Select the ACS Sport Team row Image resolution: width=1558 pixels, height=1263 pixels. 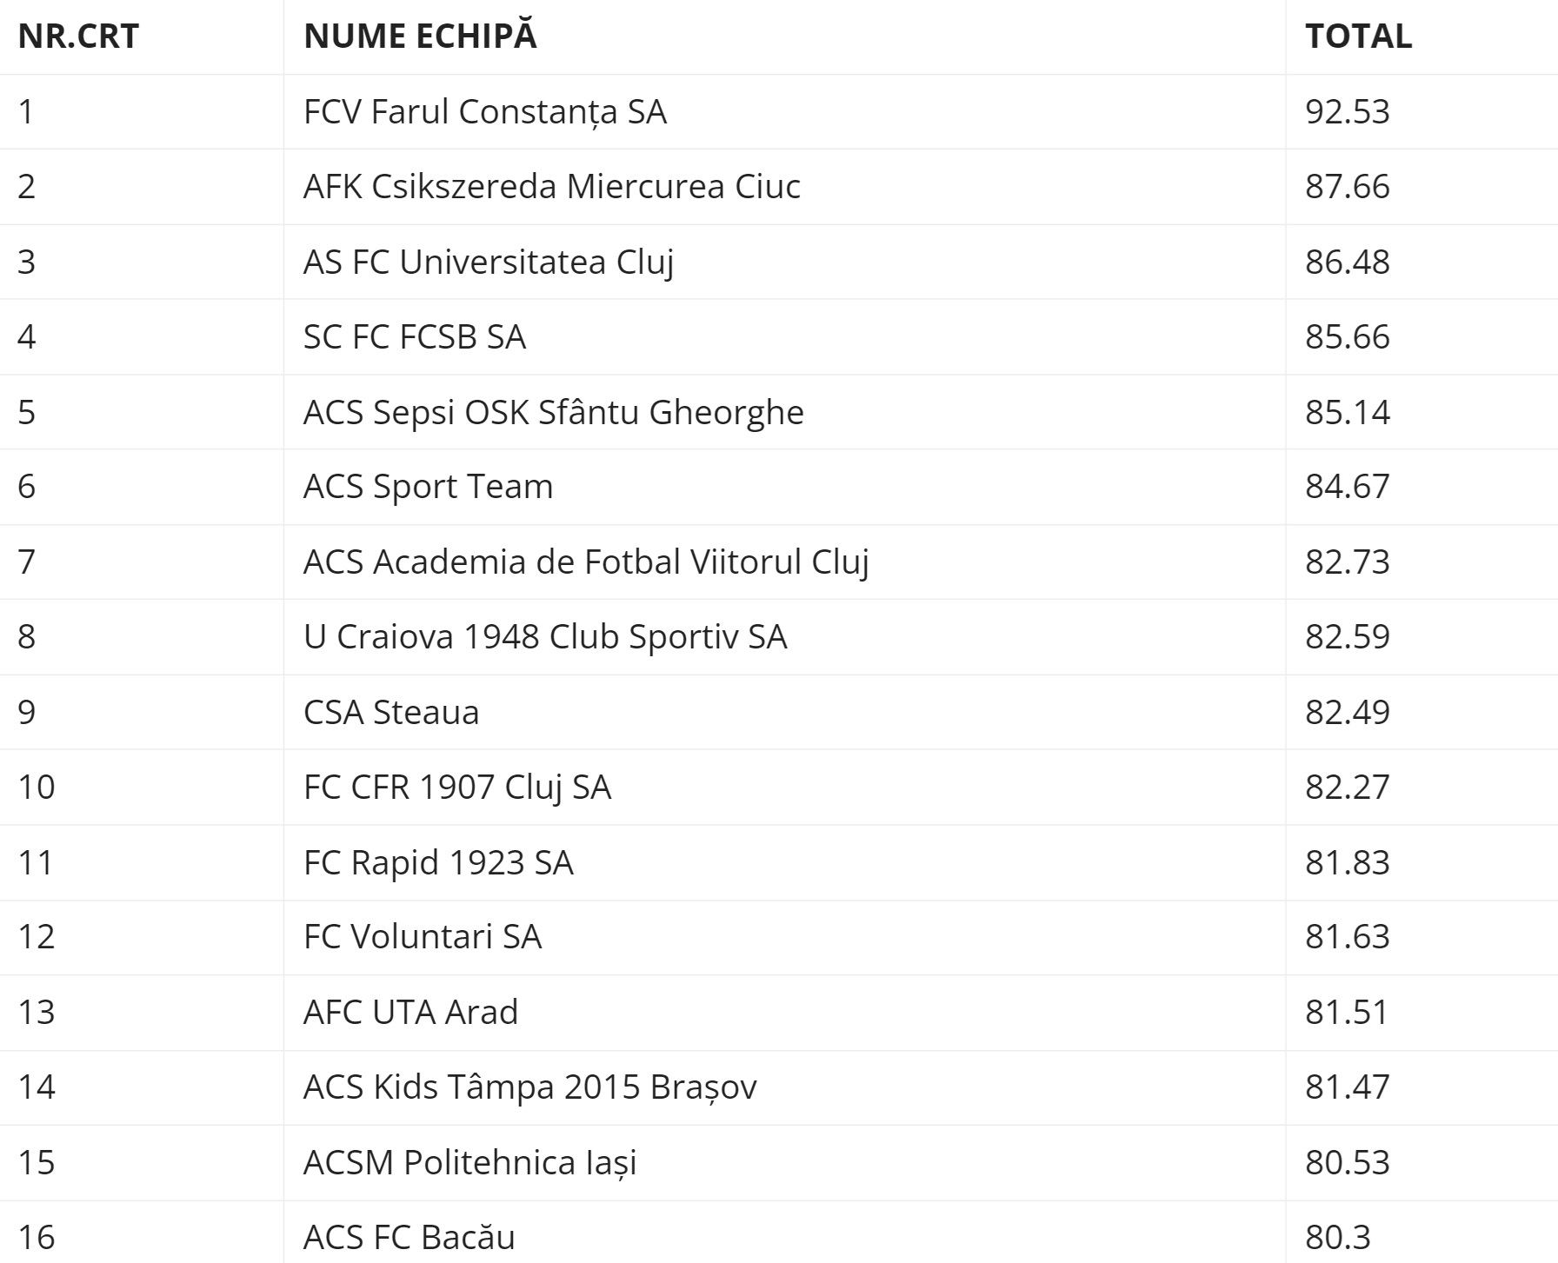pos(779,487)
